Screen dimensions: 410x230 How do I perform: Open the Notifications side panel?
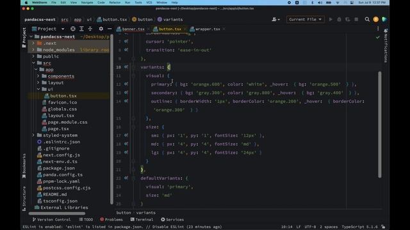tap(386, 45)
